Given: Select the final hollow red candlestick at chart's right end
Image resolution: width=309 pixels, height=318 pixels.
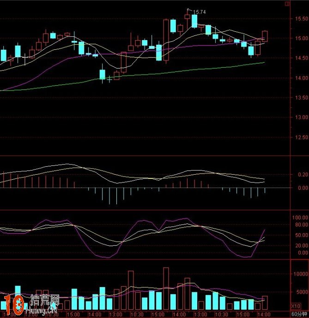Looking at the screenshot, I should [x=265, y=36].
